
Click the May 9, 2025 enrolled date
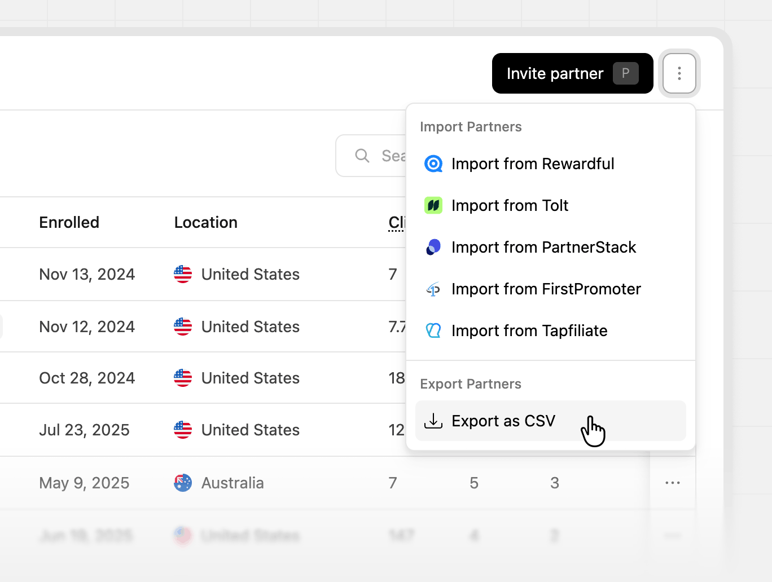[x=84, y=483]
